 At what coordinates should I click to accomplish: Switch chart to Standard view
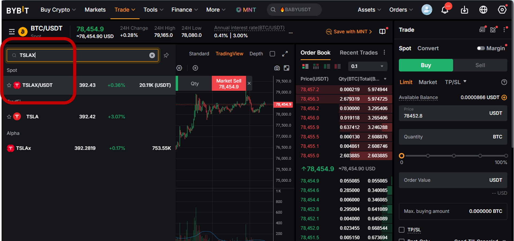tap(199, 54)
